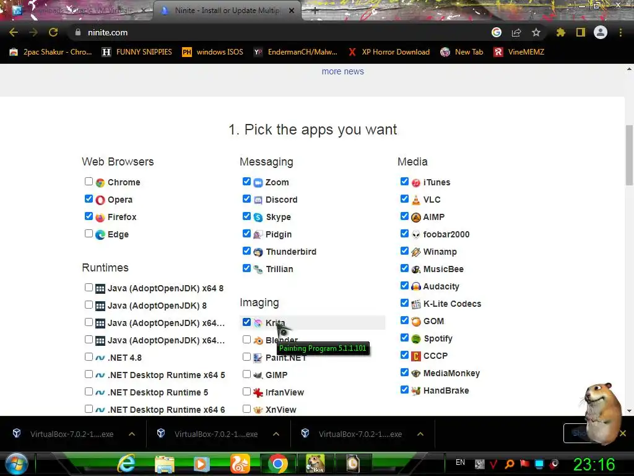Click the Discord app icon
This screenshot has height=476, width=634.
258,200
